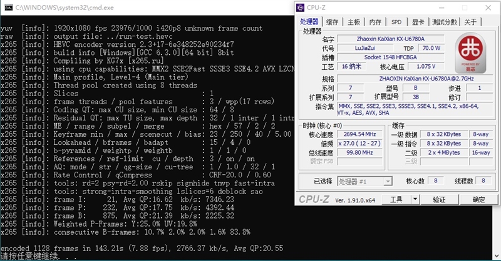Click the cmd.exe title bar icon
The image size is (501, 261).
[x=7, y=6]
